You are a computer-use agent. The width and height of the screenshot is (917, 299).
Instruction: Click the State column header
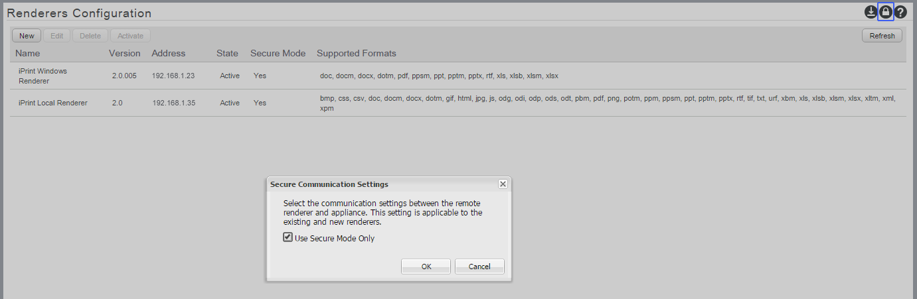tap(227, 53)
